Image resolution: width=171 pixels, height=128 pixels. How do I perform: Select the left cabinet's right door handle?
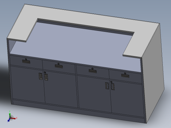[46, 77]
